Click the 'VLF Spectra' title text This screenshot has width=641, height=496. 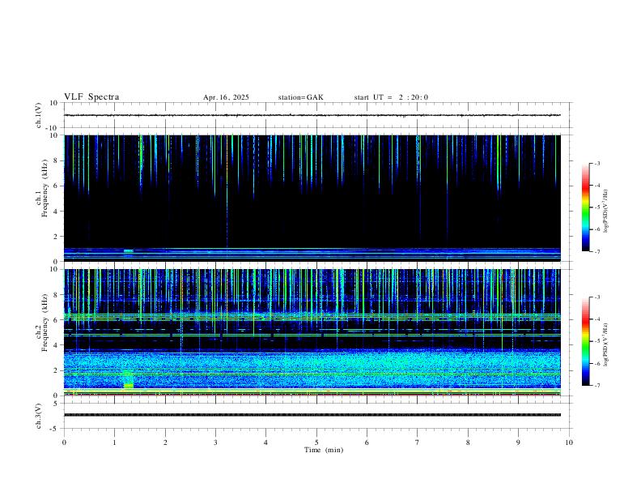(x=91, y=97)
